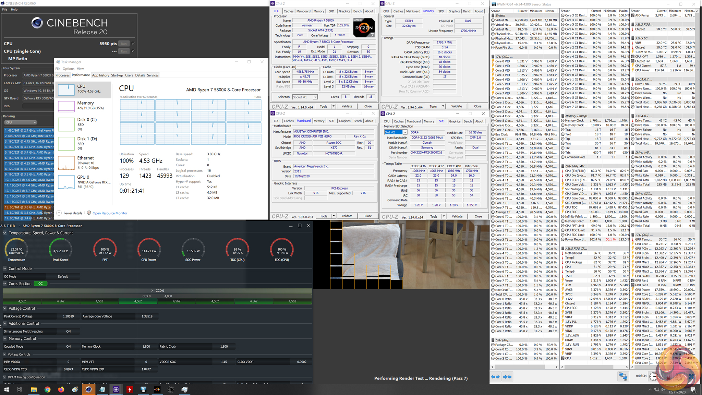Open the Slot #2 memory dropdown

[x=405, y=132]
